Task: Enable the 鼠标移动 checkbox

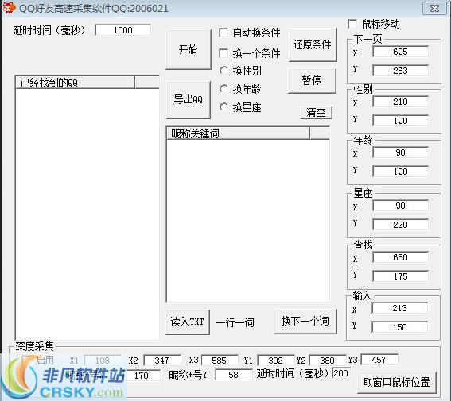Action: (352, 24)
